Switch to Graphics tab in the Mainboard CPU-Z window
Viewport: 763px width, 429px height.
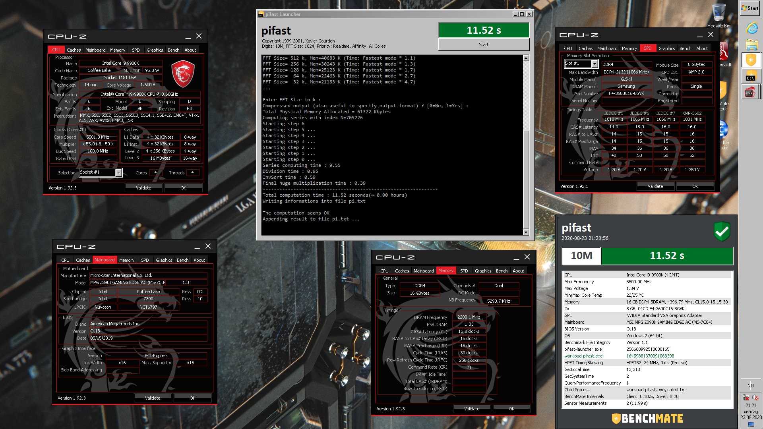click(164, 260)
